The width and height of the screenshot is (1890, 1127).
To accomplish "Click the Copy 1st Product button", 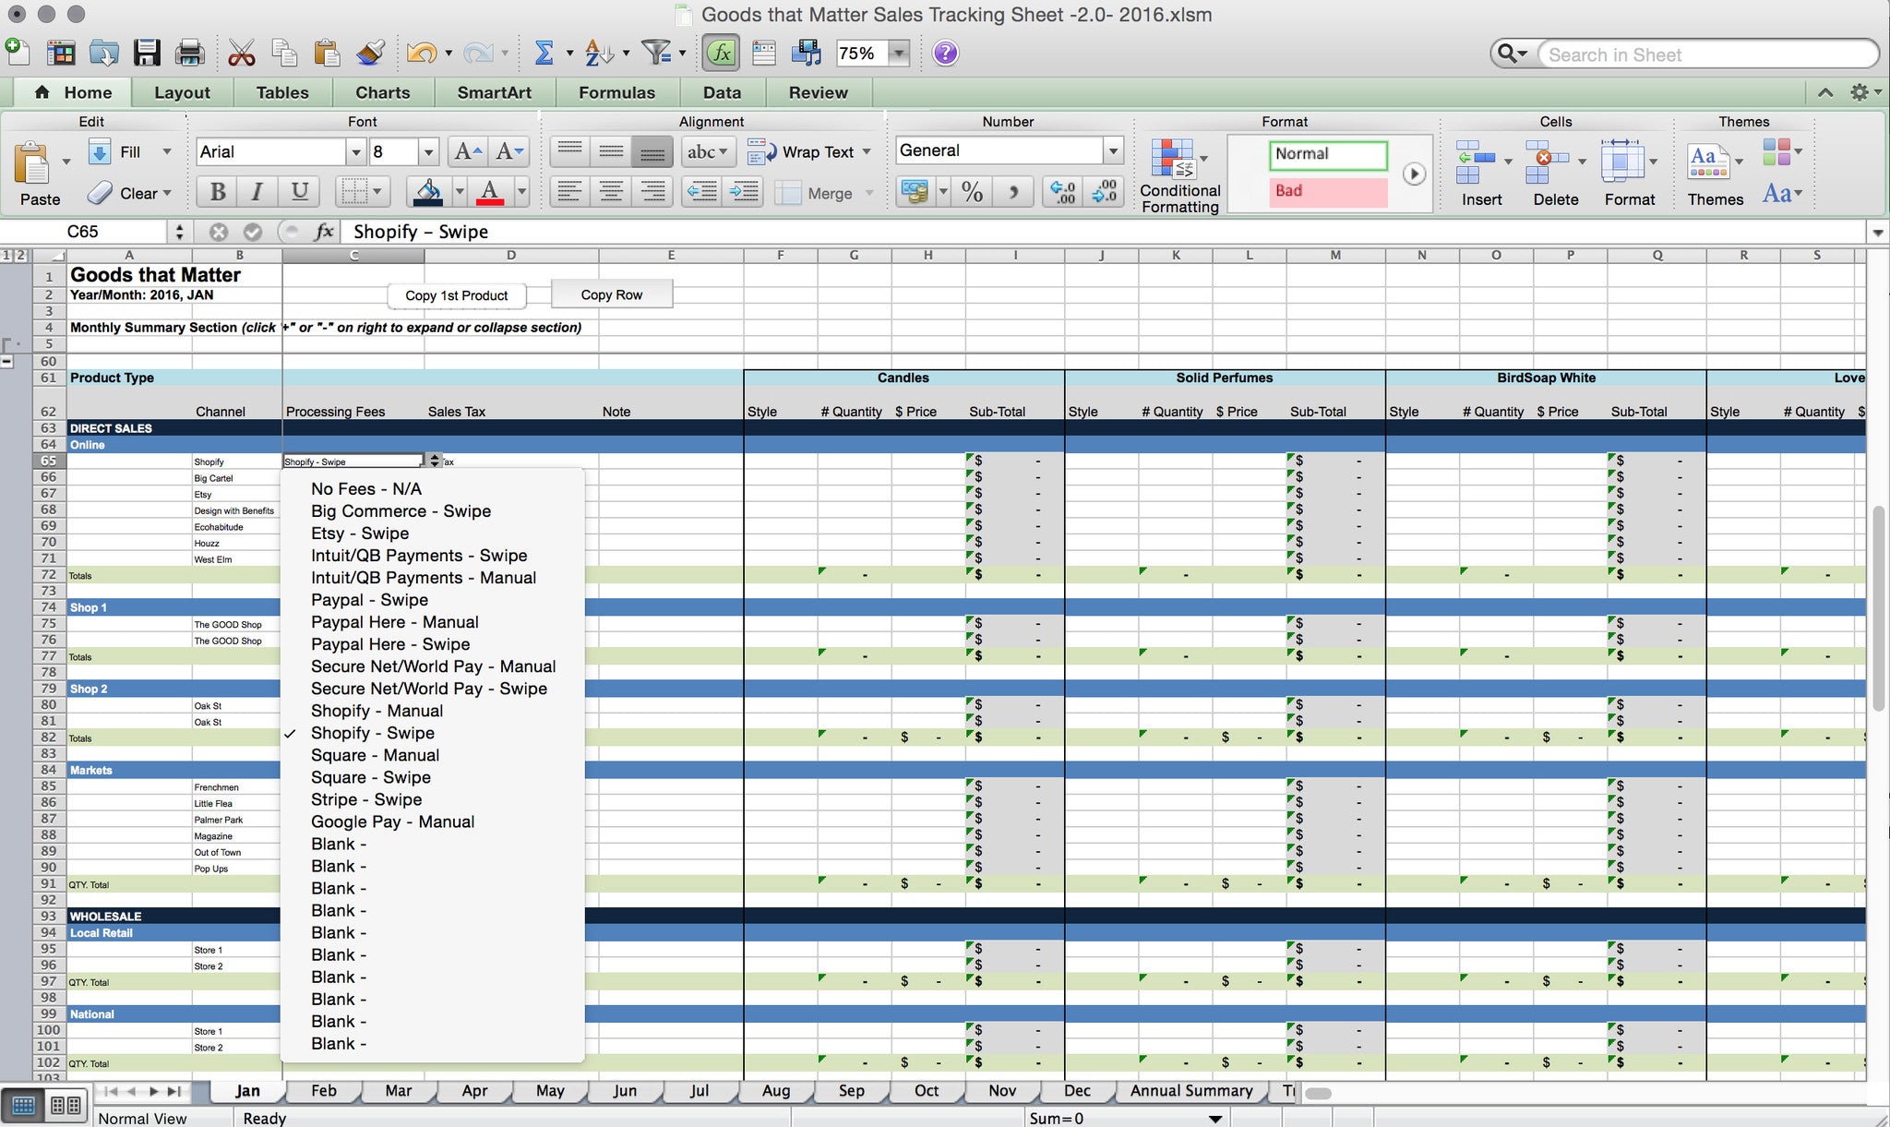I will point(457,295).
